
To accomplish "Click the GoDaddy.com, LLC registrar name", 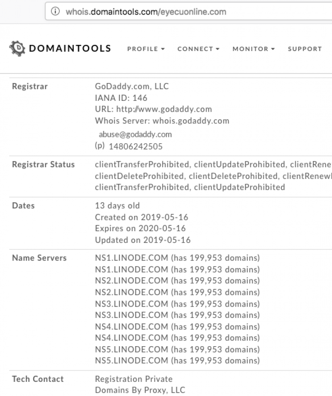I will click(x=132, y=86).
